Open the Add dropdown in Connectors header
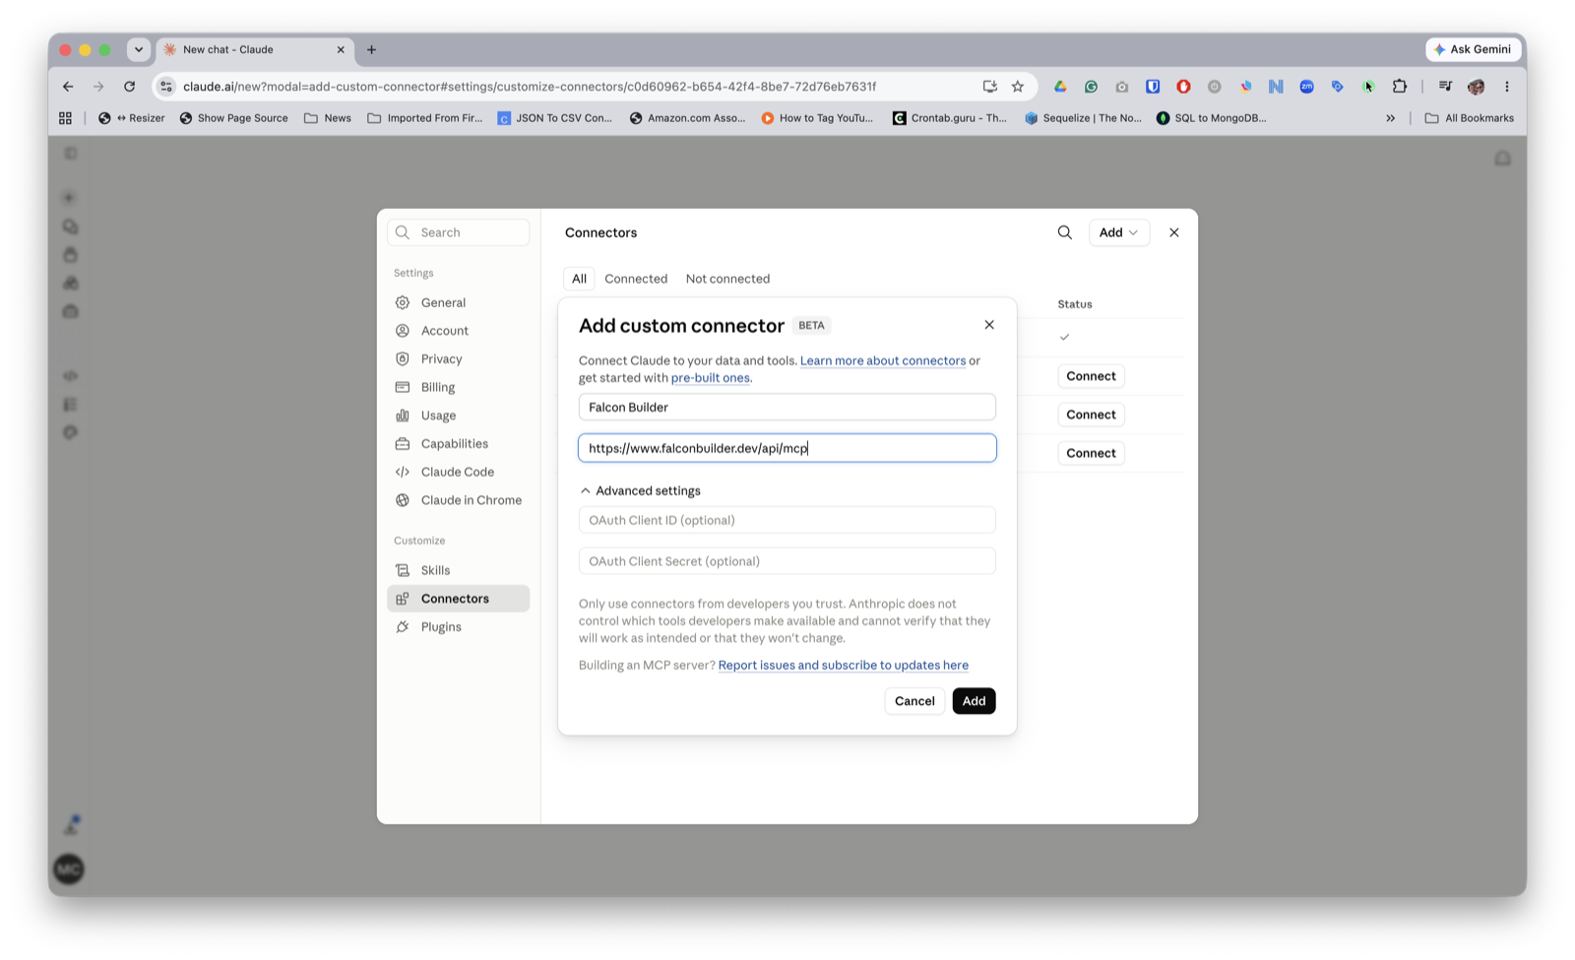 pyautogui.click(x=1118, y=232)
